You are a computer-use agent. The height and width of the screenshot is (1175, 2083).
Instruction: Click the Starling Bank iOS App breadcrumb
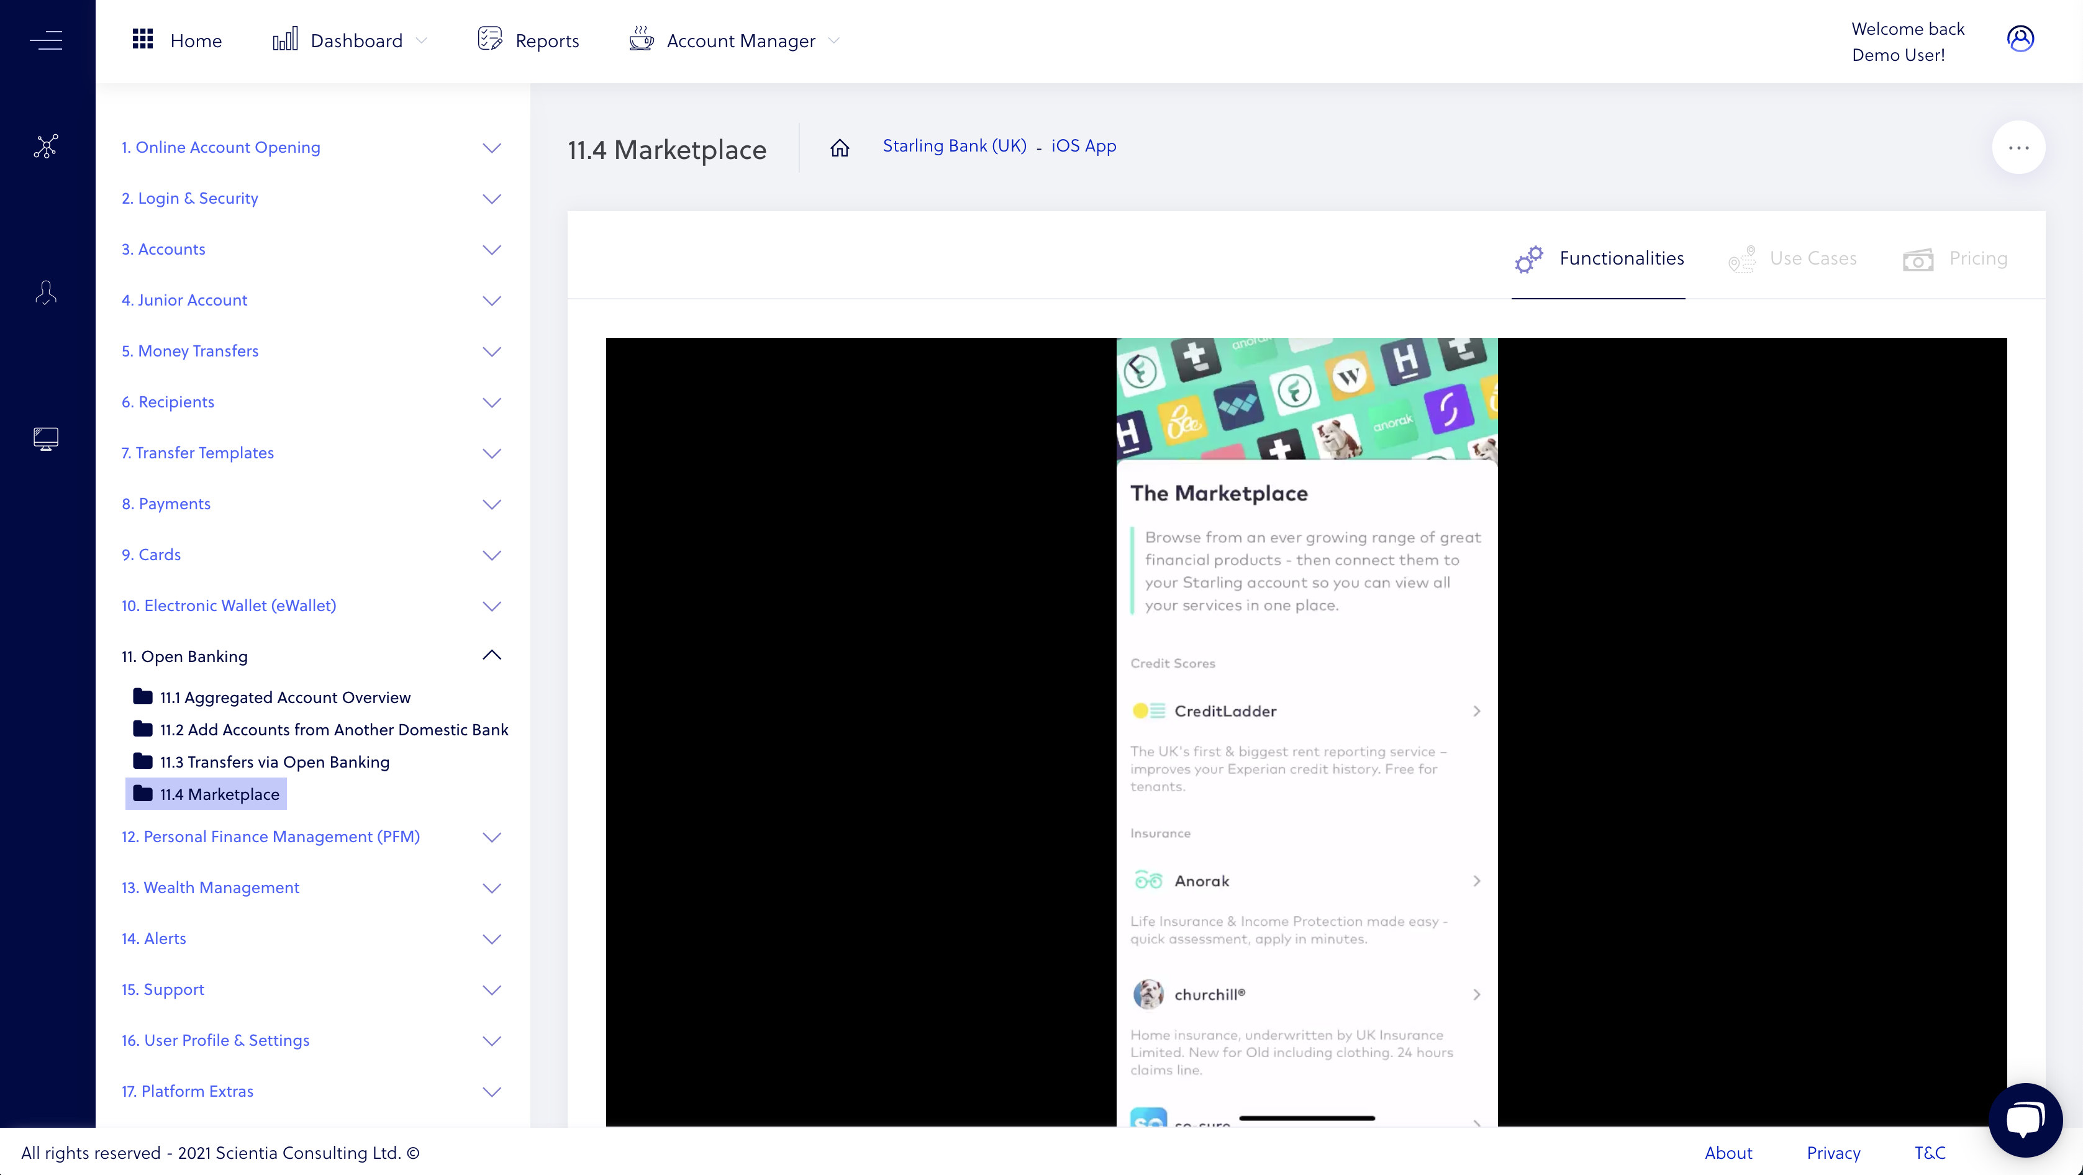[1082, 146]
